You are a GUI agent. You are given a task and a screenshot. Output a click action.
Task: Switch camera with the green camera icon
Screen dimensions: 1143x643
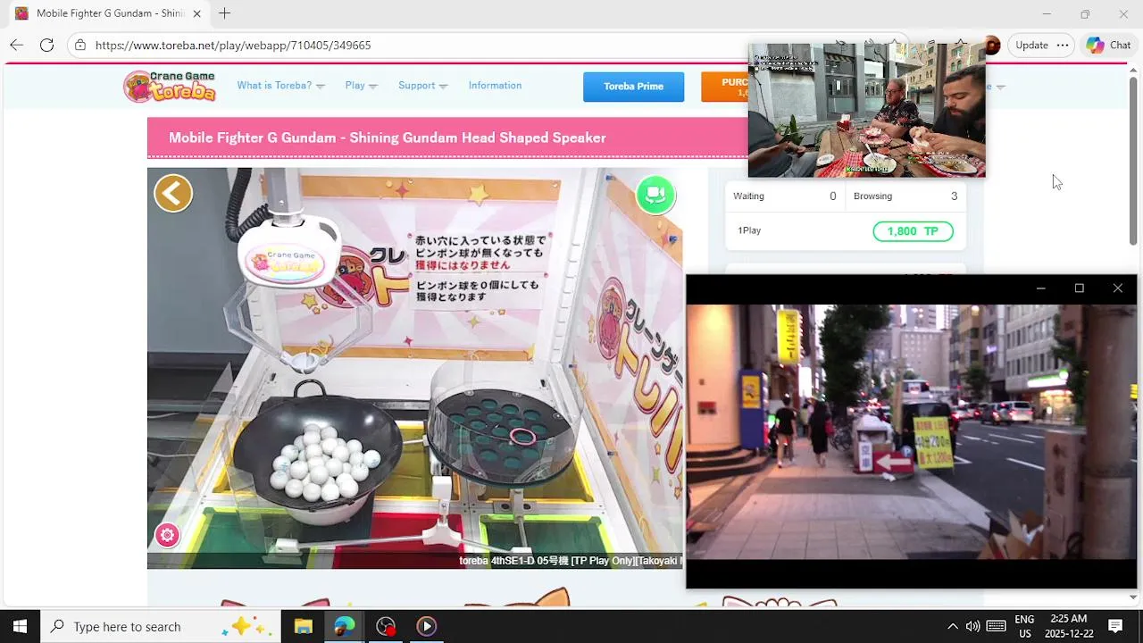coord(655,195)
